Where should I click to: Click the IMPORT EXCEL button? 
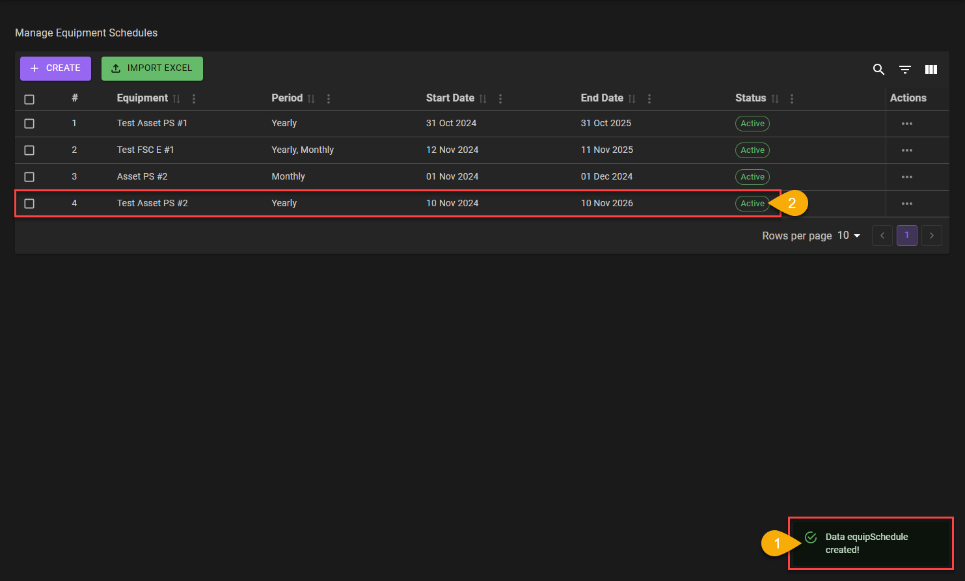click(152, 68)
